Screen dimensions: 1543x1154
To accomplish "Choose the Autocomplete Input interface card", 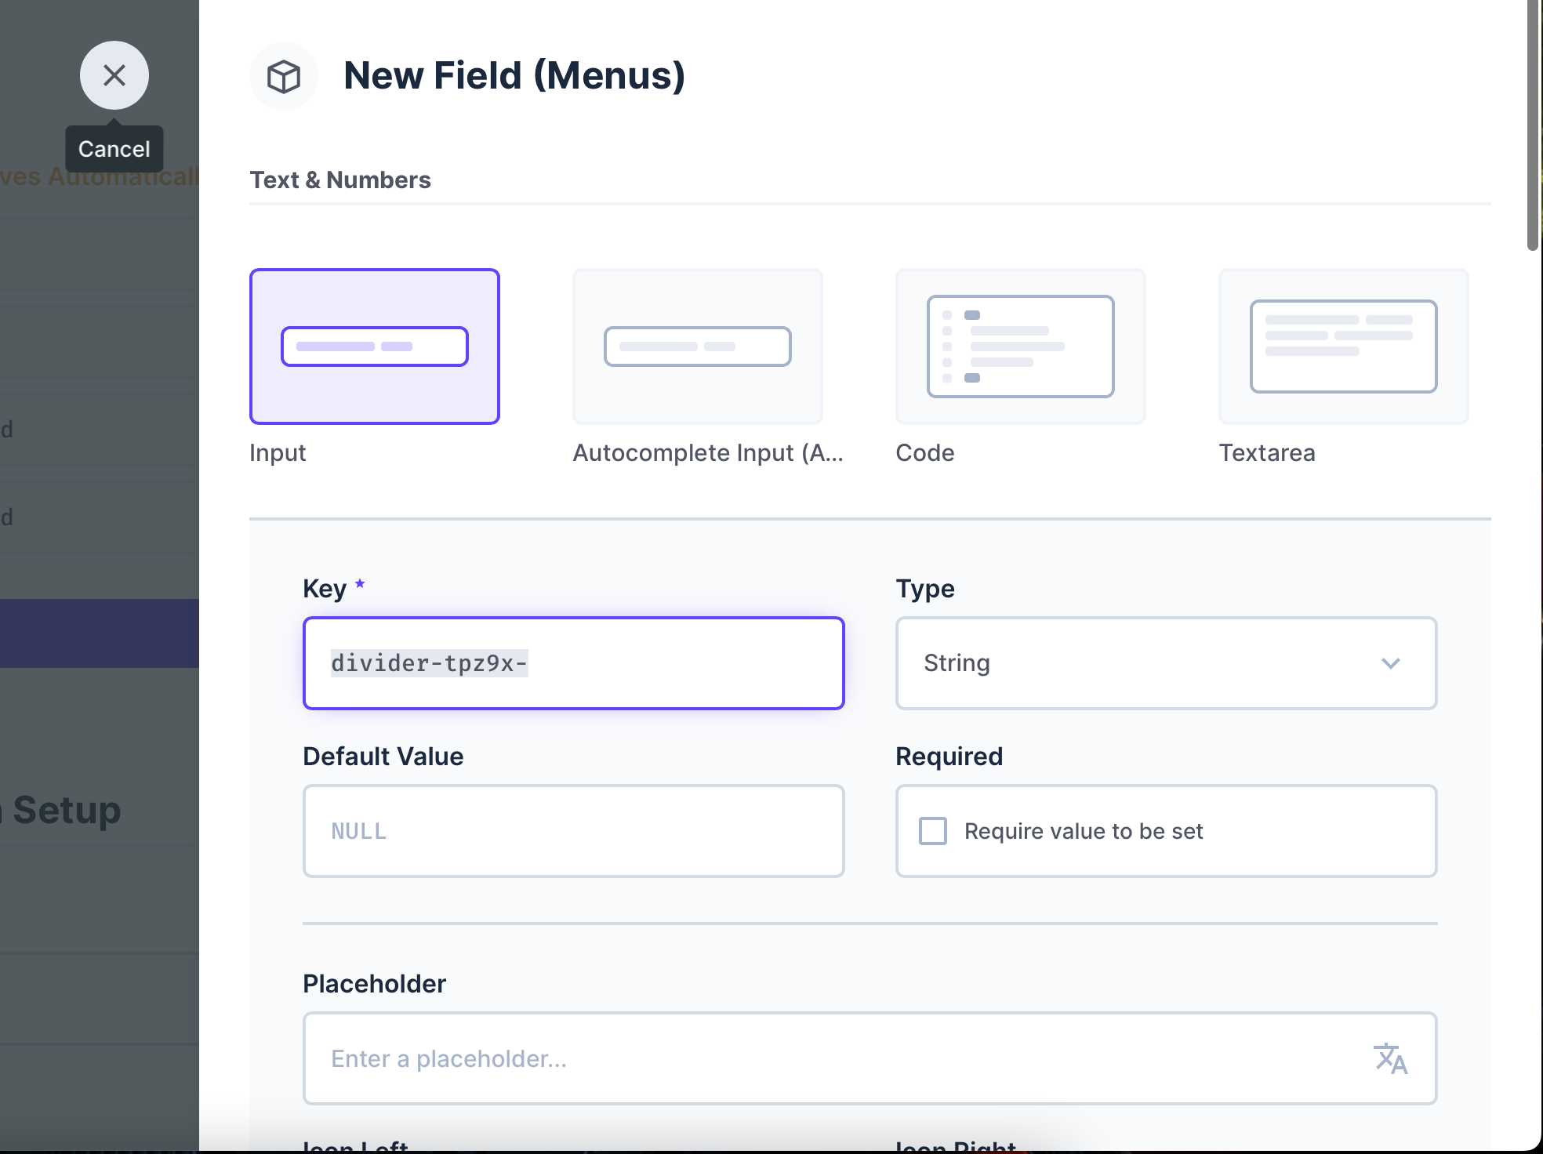I will (698, 347).
